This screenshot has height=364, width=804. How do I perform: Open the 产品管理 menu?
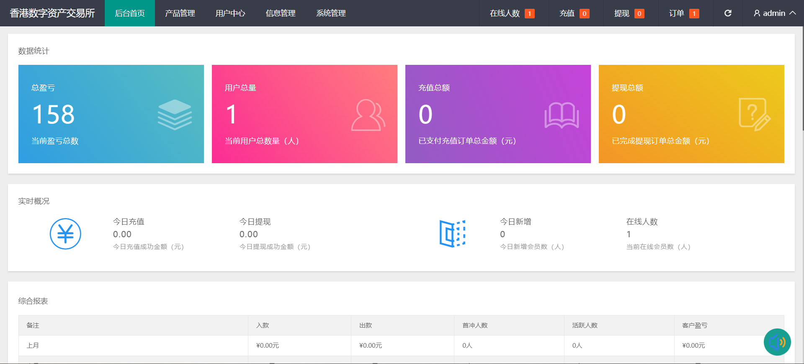[x=180, y=13]
